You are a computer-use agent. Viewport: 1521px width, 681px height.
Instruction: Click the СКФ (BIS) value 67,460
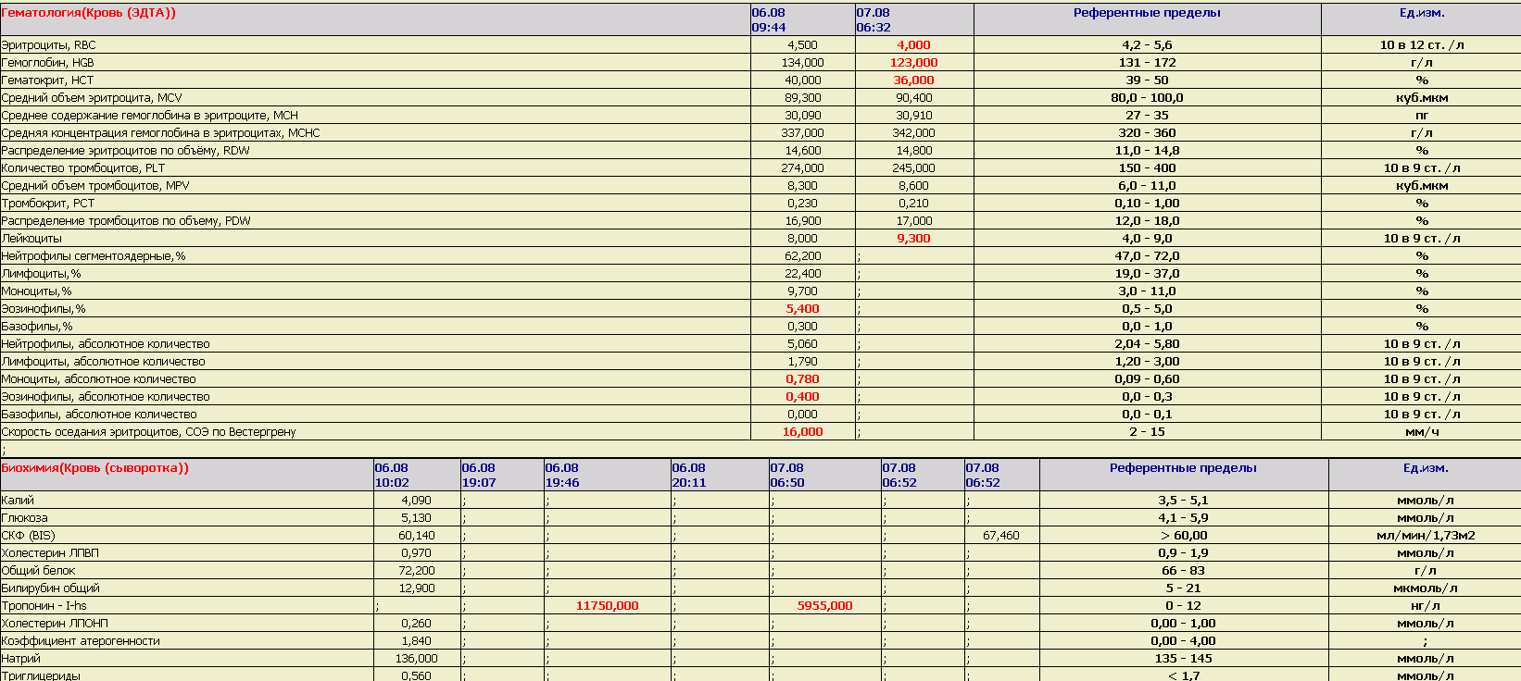coord(1000,536)
